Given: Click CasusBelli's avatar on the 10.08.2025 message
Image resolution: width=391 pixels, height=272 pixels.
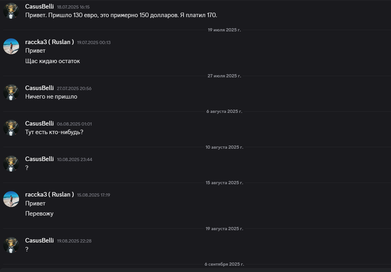Looking at the screenshot, I should [11, 163].
